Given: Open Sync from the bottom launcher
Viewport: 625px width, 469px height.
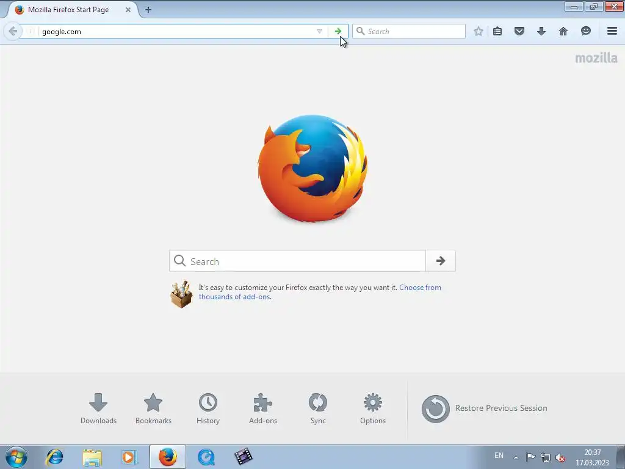Looking at the screenshot, I should pyautogui.click(x=318, y=409).
